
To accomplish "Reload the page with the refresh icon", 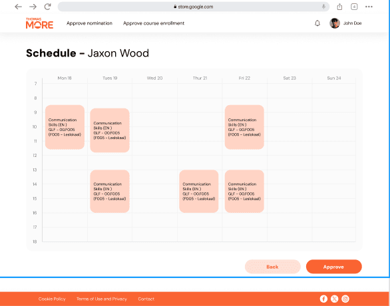I will (x=47, y=7).
